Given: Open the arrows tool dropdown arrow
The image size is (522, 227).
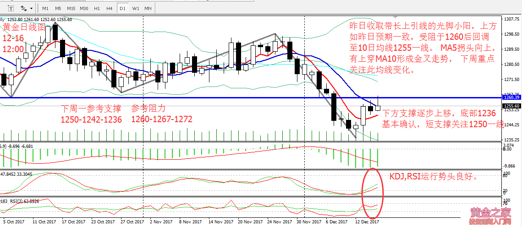Looking at the screenshot, I should click(31, 8).
